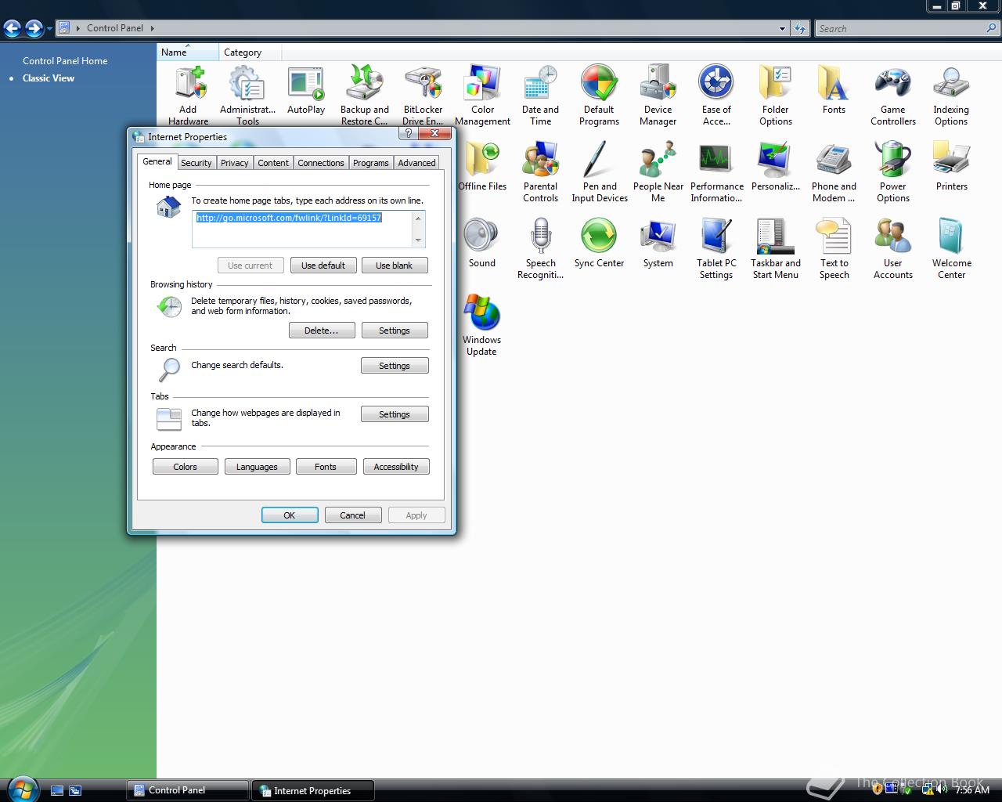This screenshot has height=802, width=1002.
Task: Click the Use blank button
Action: click(x=394, y=266)
